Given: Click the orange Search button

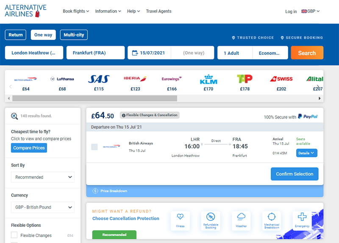Looking at the screenshot, I should tap(307, 52).
